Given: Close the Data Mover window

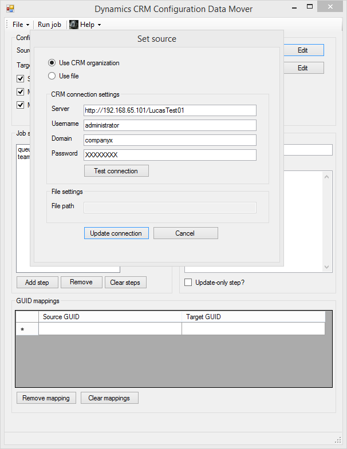Looking at the screenshot, I should point(330,7).
